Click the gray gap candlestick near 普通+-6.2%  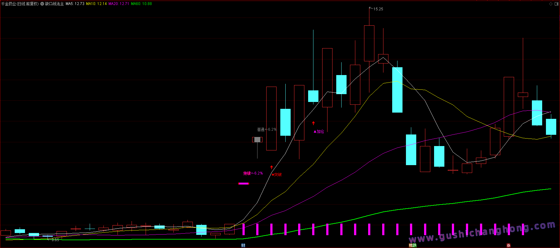tap(257, 139)
